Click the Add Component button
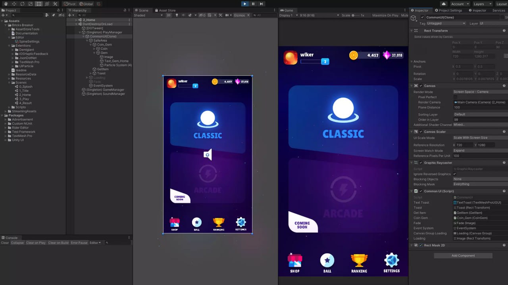Image resolution: width=508 pixels, height=285 pixels. pos(463,255)
